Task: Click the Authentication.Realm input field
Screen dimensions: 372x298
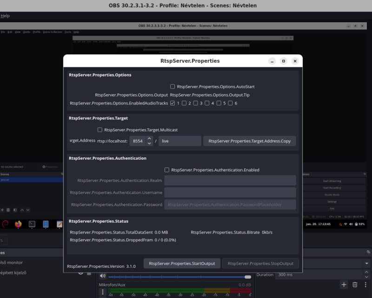Action: point(230,181)
